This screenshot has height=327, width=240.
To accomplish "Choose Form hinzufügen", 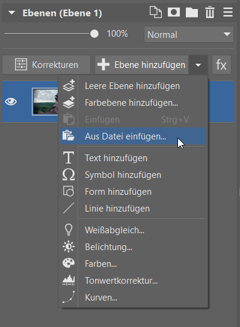I will [133, 192].
